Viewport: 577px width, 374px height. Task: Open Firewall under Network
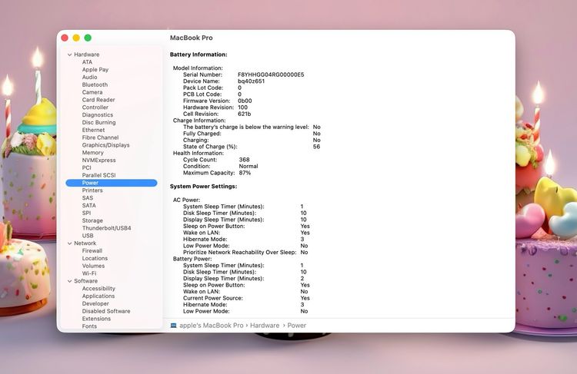[92, 251]
